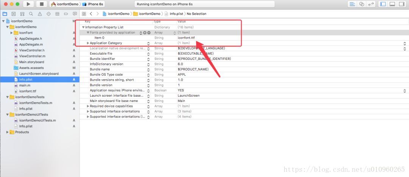Go back with the left chevron
Screen dimensions: 409x177
[91, 14]
